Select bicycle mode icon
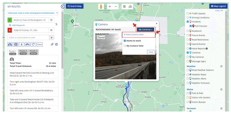 pos(27,44)
